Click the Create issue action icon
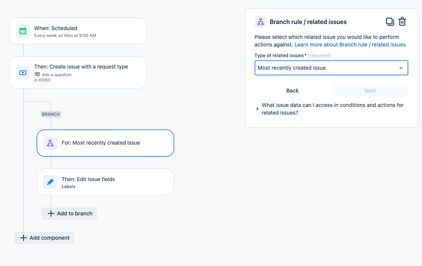 click(23, 73)
